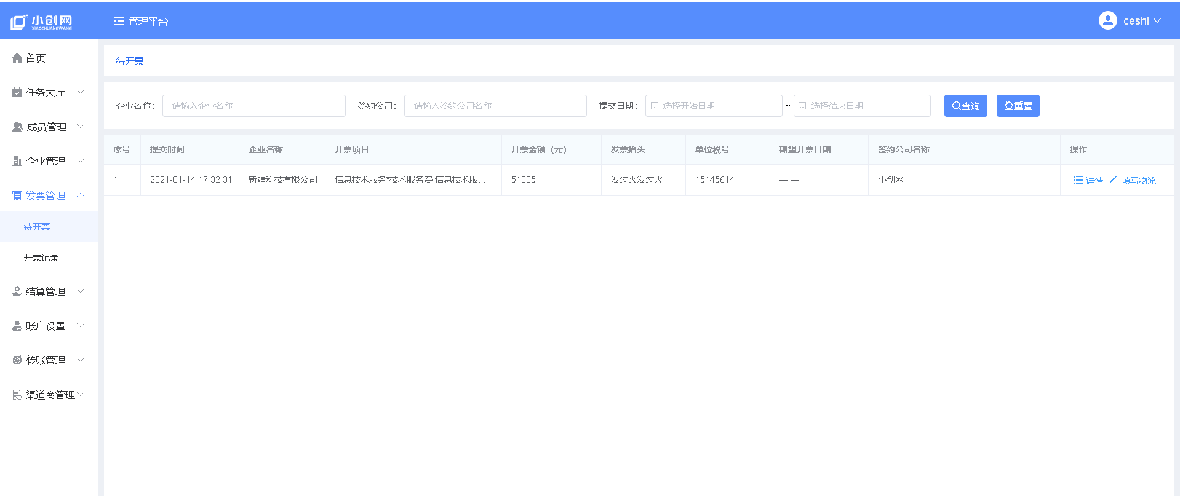Open the ceshi account dropdown arrow
This screenshot has height=496, width=1180.
(1157, 21)
